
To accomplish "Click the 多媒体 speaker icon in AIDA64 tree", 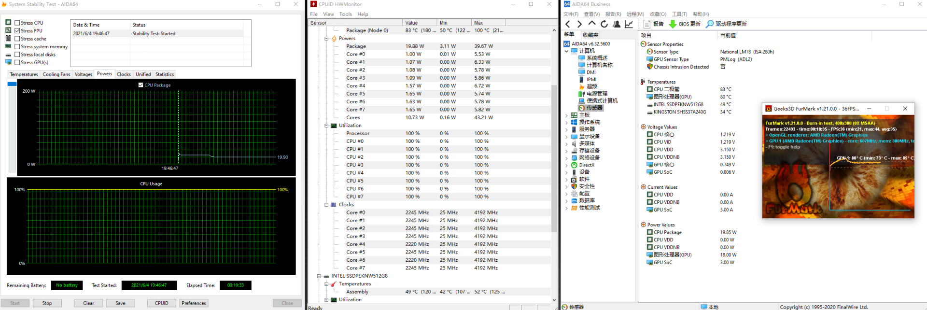I will coord(574,143).
